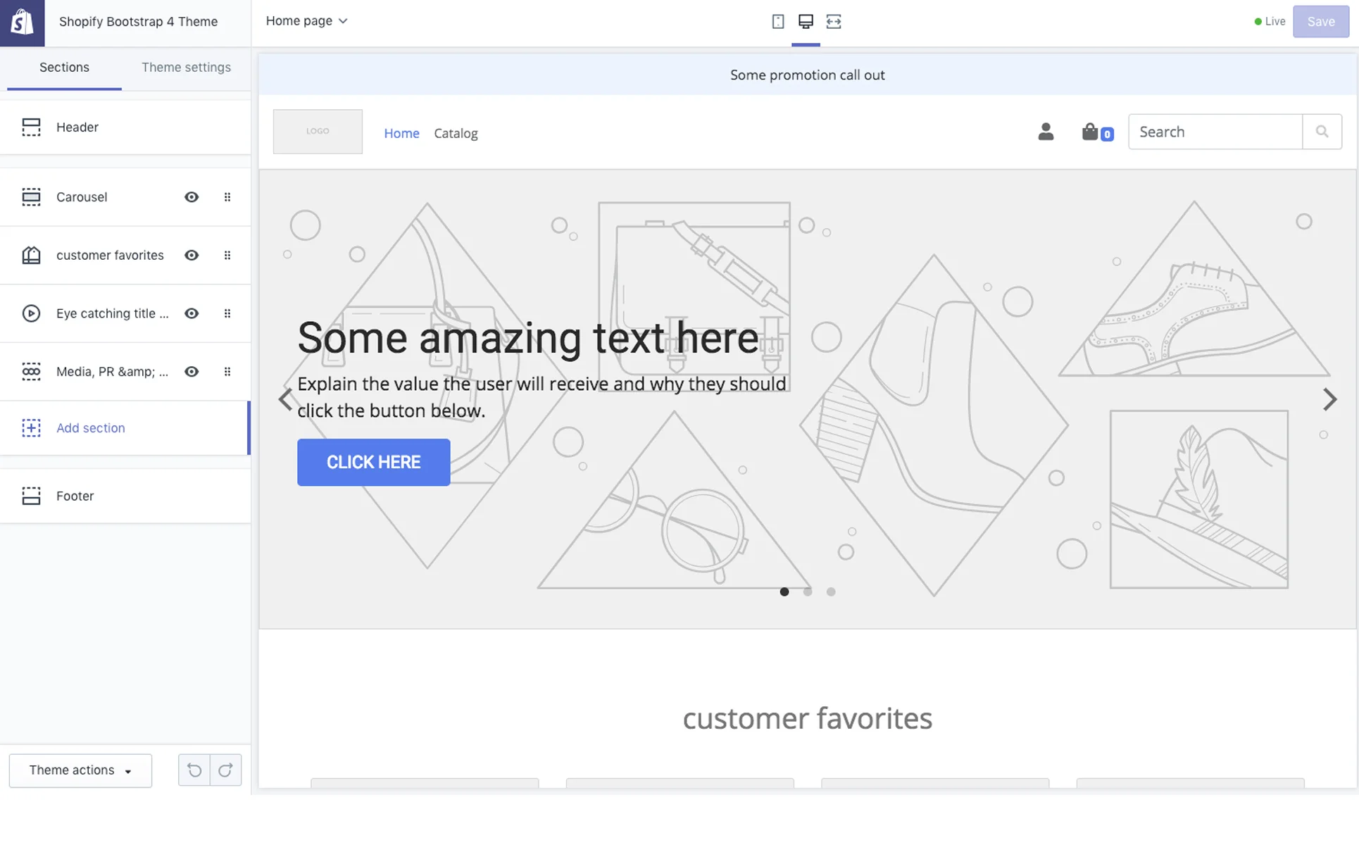Open the Theme actions dropdown
Viewport: 1359px width, 845px height.
coord(80,770)
